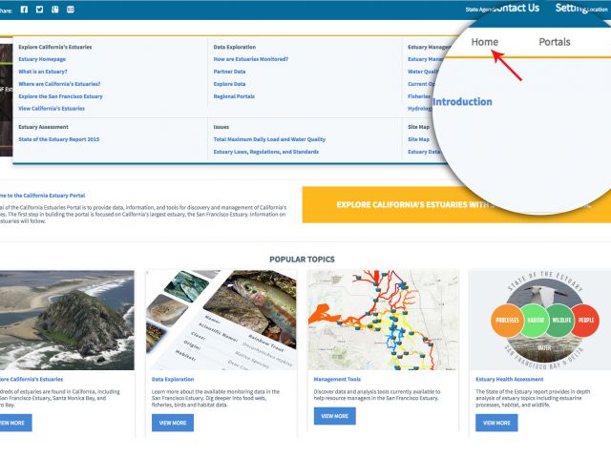Open the Explore Data link
The height and width of the screenshot is (458, 611).
[229, 84]
